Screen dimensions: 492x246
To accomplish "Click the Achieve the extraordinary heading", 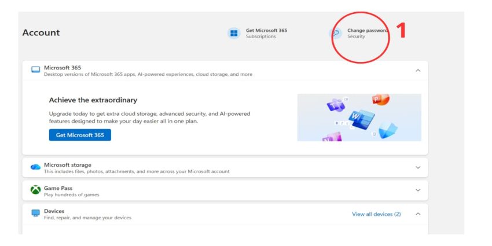I will pos(93,100).
